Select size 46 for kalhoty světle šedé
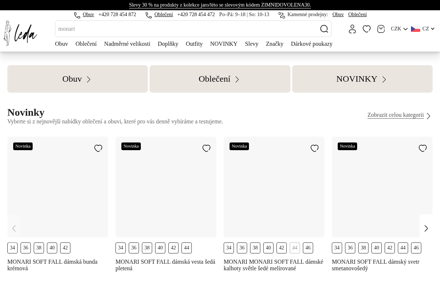The height and width of the screenshot is (293, 440). click(308, 248)
